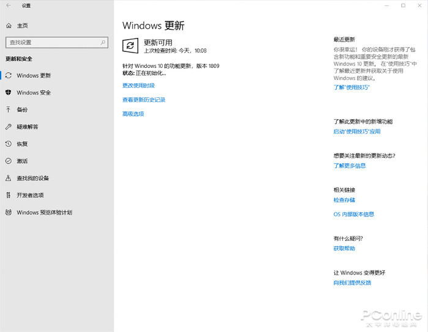Image resolution: width=428 pixels, height=332 pixels.
Task: Click the wrench icon for 疑难解答
Action: pos(9,127)
